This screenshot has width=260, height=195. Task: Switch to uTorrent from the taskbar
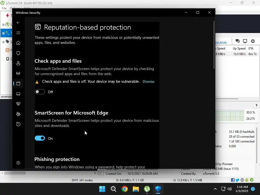(147, 189)
